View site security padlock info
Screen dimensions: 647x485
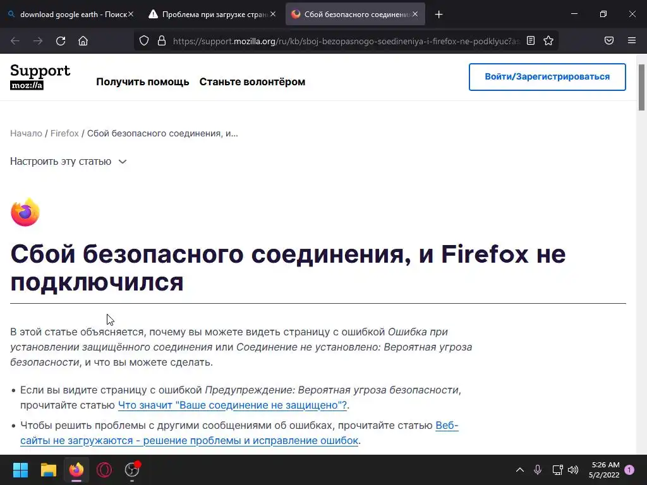pos(162,40)
